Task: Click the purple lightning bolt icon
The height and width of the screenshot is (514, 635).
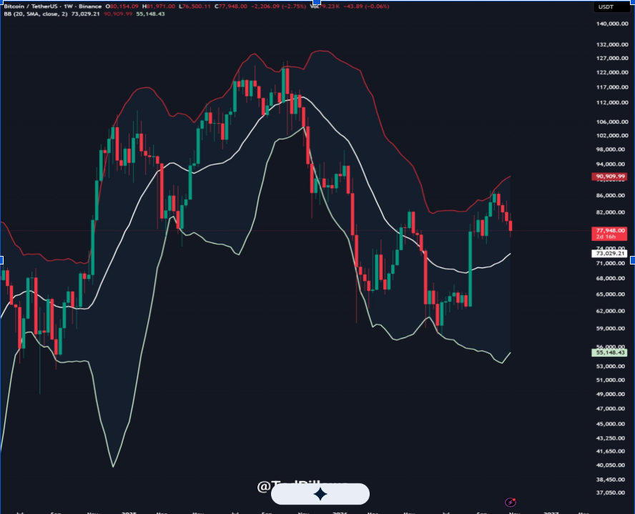Action: coord(511,503)
